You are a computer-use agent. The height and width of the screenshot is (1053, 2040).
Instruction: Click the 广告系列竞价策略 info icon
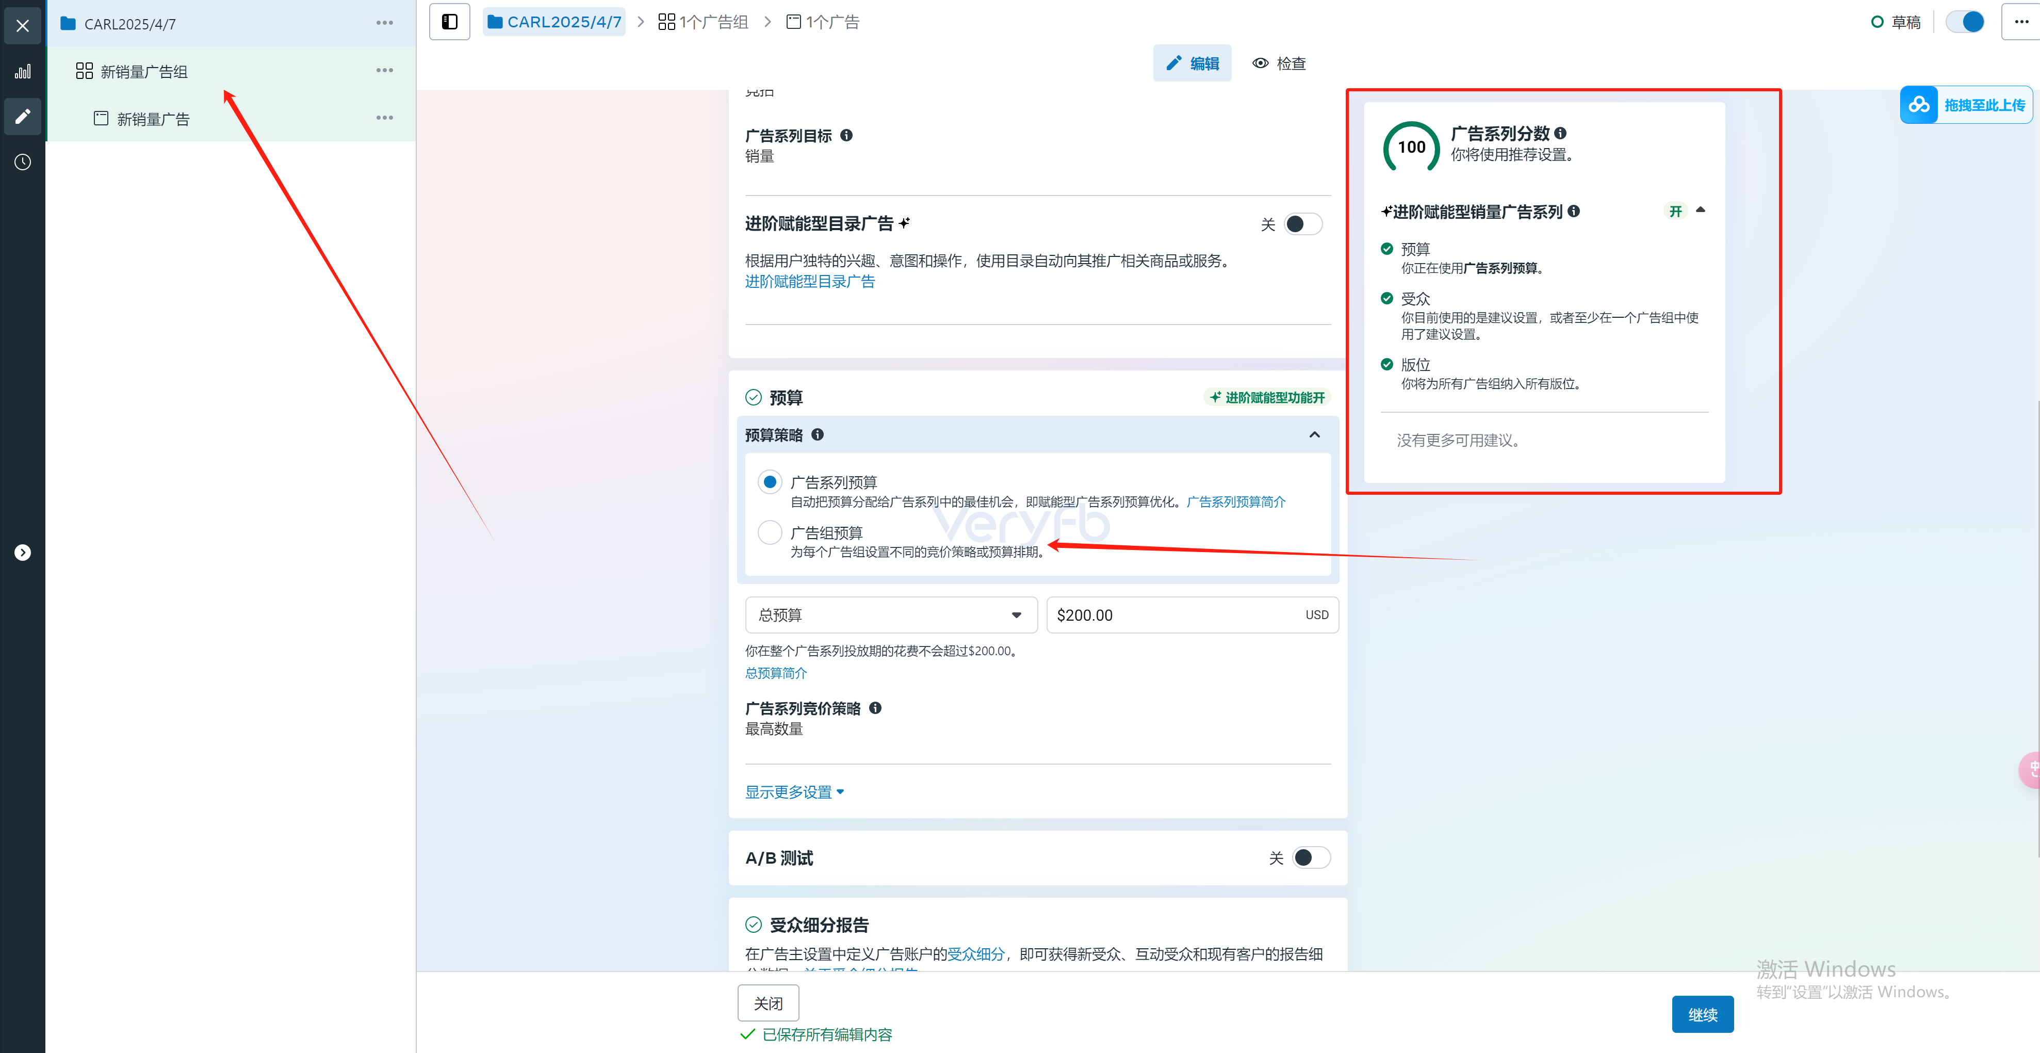point(875,707)
